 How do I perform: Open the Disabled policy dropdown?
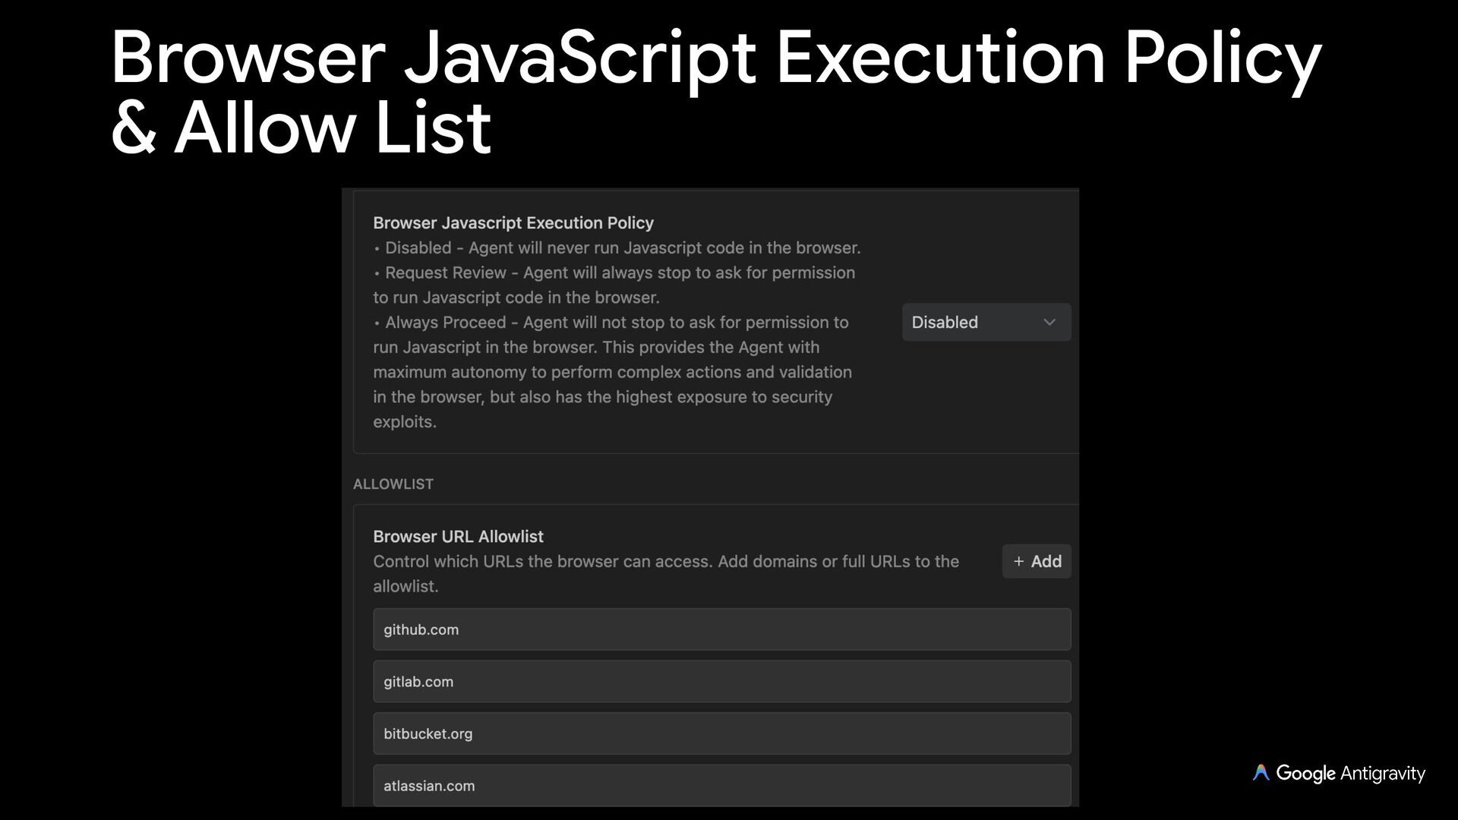[x=986, y=322]
